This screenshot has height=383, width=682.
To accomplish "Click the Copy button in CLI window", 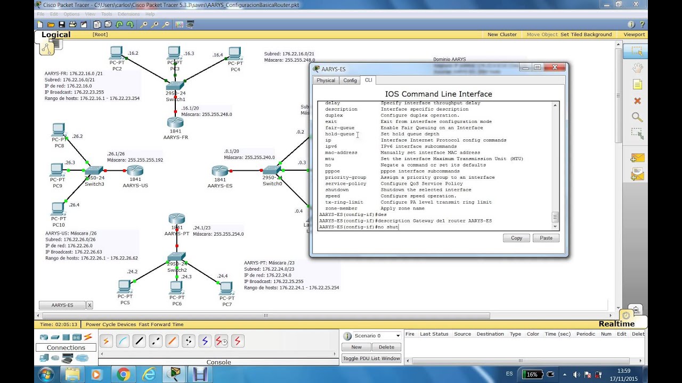I will pos(516,238).
